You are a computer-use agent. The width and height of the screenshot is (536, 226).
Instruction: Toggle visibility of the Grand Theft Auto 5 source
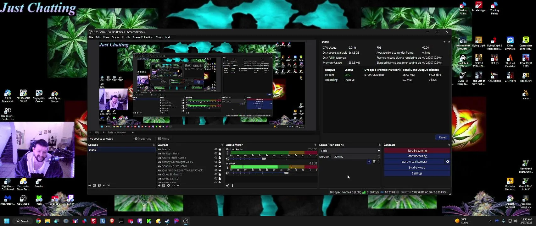216,158
